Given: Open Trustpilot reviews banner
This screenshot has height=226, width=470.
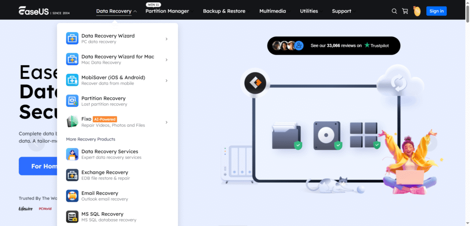Looking at the screenshot, I should (x=334, y=45).
